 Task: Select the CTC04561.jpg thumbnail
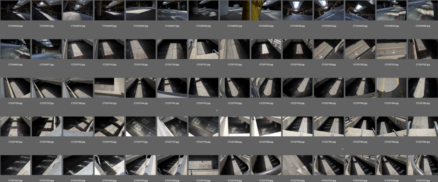[15, 49]
